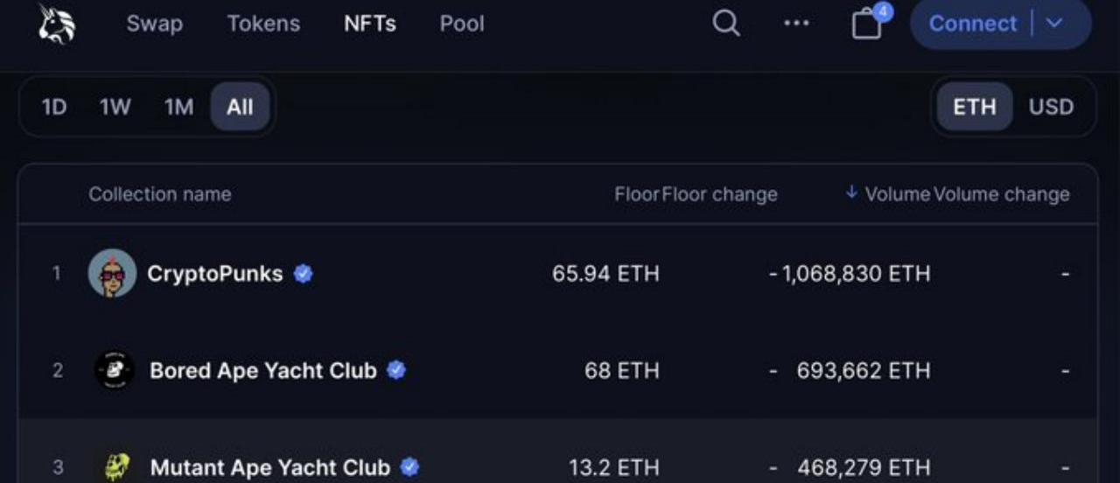The image size is (1120, 483).
Task: Open the Mutant Ape Yacht Club collection
Action: click(x=269, y=468)
